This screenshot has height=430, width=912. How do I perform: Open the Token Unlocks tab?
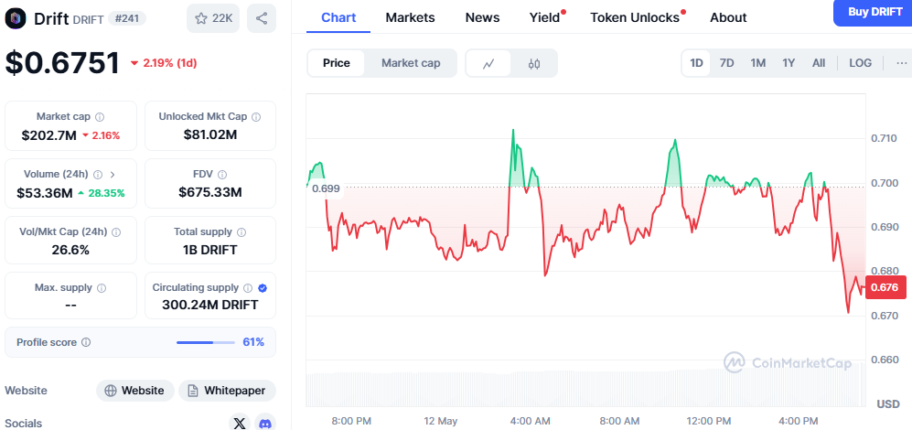(x=637, y=18)
